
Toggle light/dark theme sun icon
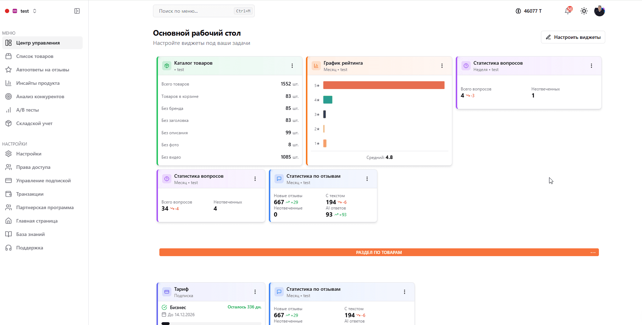(x=584, y=11)
